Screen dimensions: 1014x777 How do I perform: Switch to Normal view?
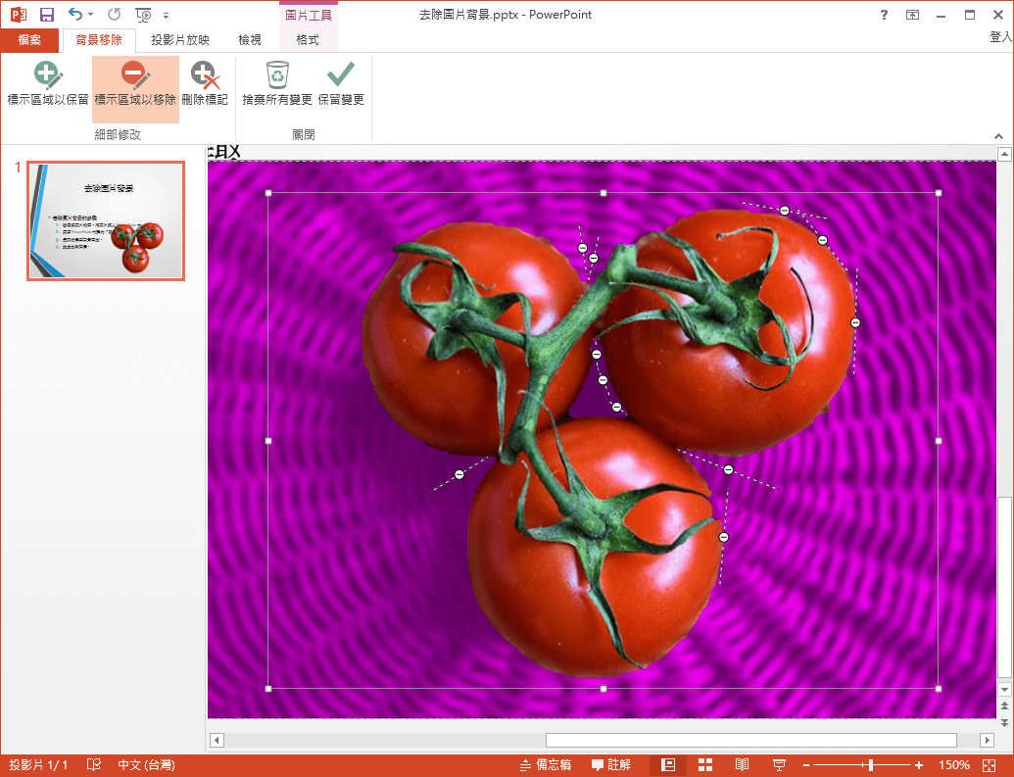[x=668, y=764]
